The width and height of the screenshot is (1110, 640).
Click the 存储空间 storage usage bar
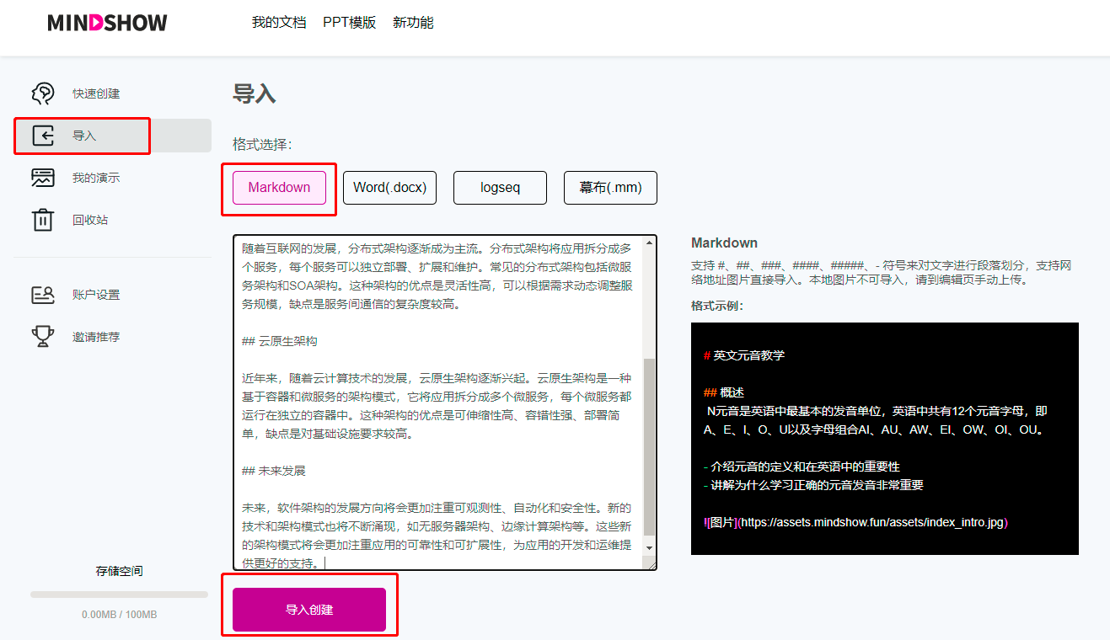[118, 594]
